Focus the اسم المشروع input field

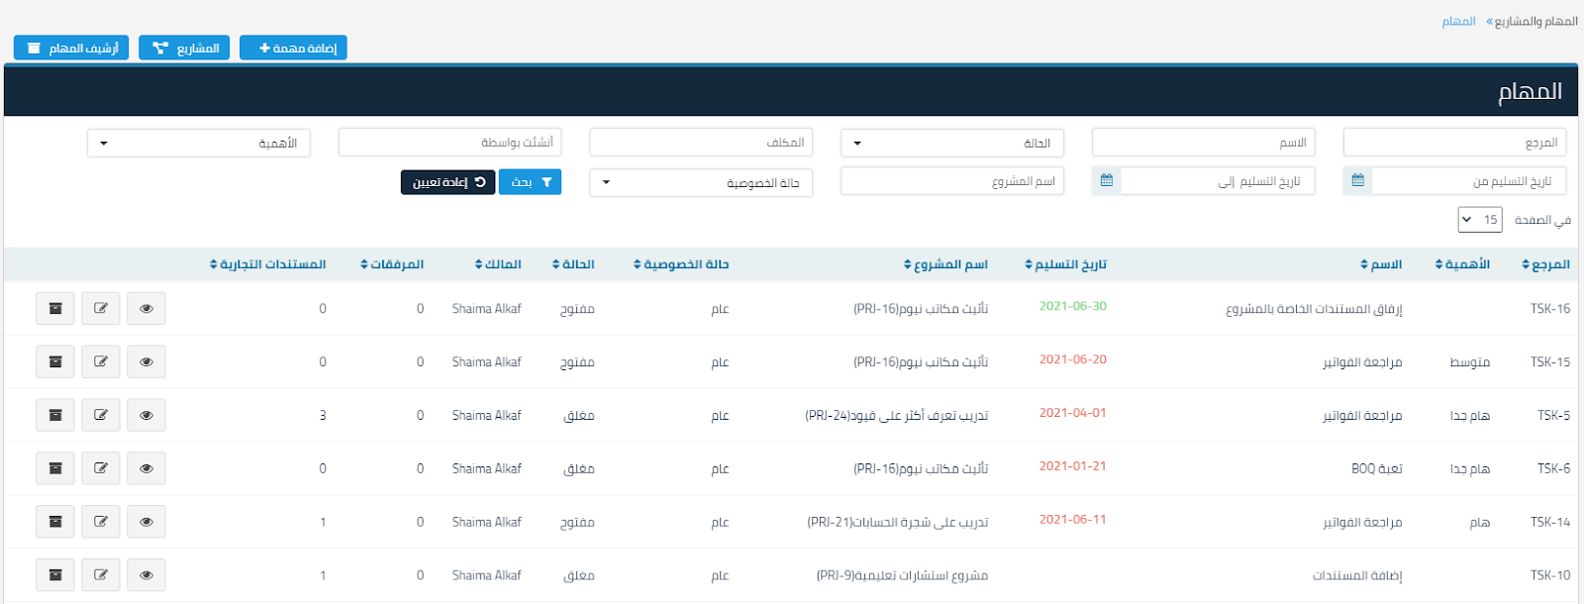951,181
